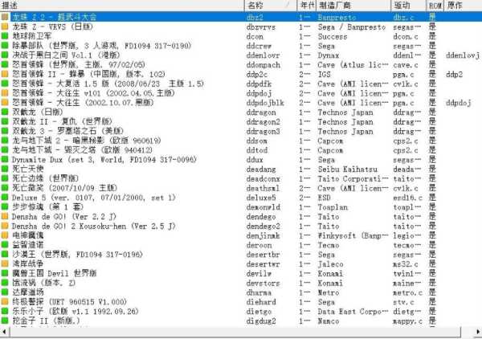Click the green icon beside 死亡边缘 (世界版)
482x339 pixels.
(5, 178)
